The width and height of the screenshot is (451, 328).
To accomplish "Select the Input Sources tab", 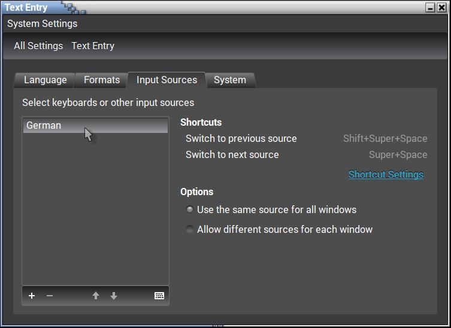I will pyautogui.click(x=167, y=80).
